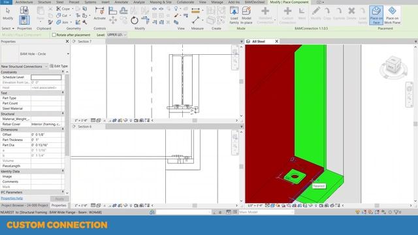Screen dimensions: 418x235
Task: Open the BAM Hole - Circle type selector
Action: [x=35, y=54]
